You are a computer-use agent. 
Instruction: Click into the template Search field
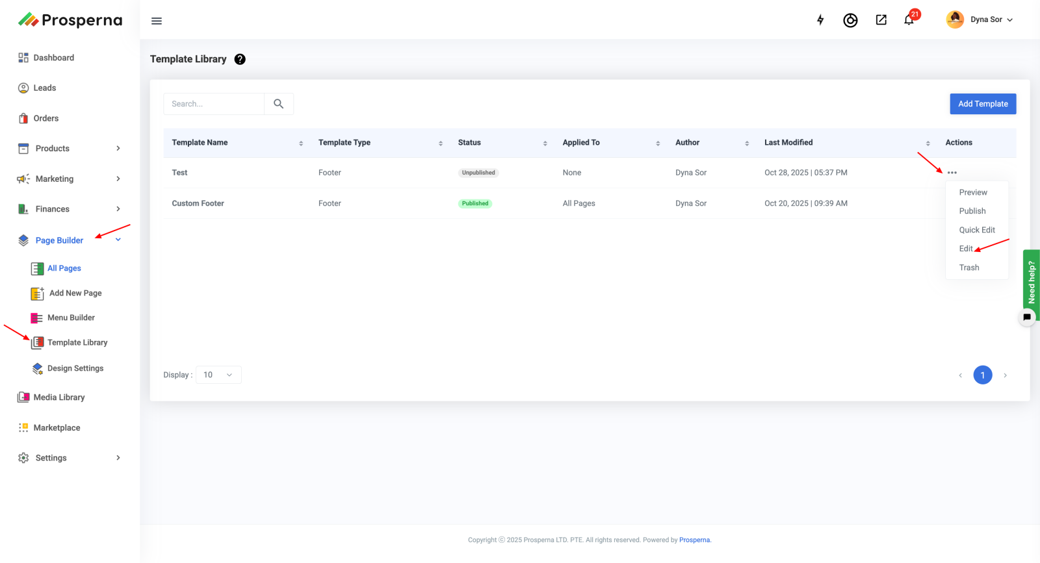click(x=214, y=104)
